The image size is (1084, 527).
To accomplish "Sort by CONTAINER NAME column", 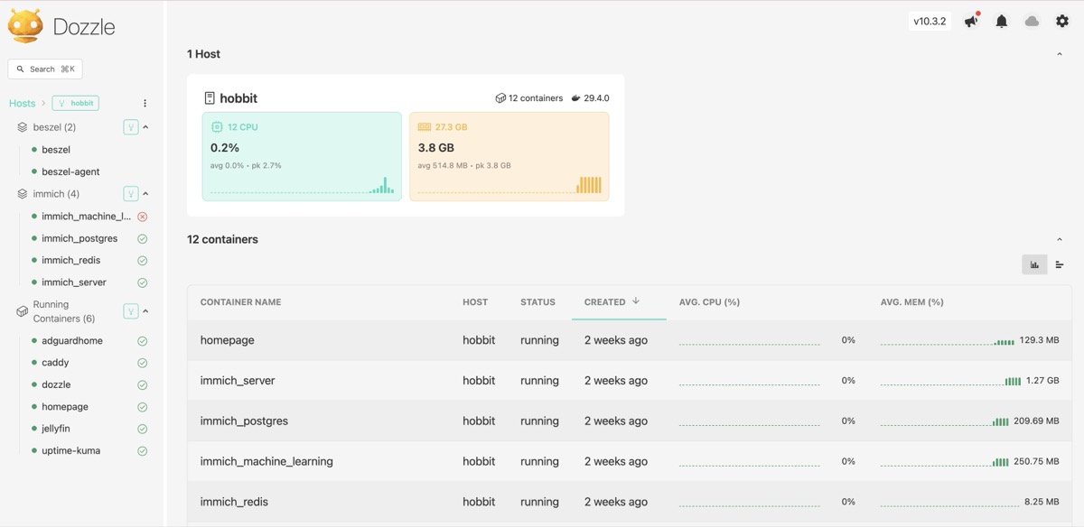I will tap(240, 302).
